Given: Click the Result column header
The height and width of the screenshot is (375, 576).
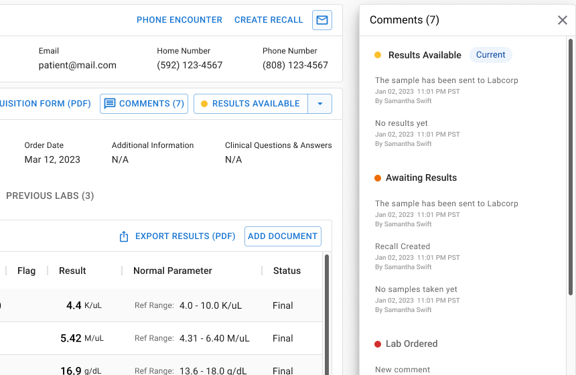Looking at the screenshot, I should pyautogui.click(x=72, y=271).
